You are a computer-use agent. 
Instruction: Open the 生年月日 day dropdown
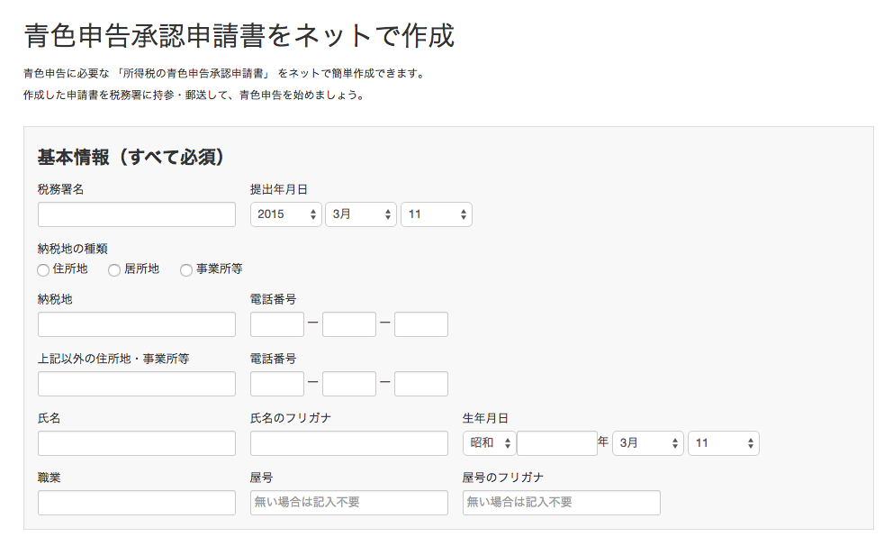(723, 443)
